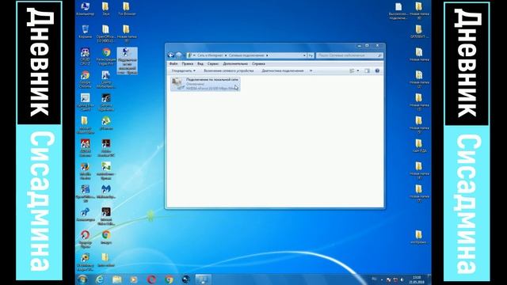
Task: Expand the Упорядочить dropdown
Action: click(x=183, y=70)
